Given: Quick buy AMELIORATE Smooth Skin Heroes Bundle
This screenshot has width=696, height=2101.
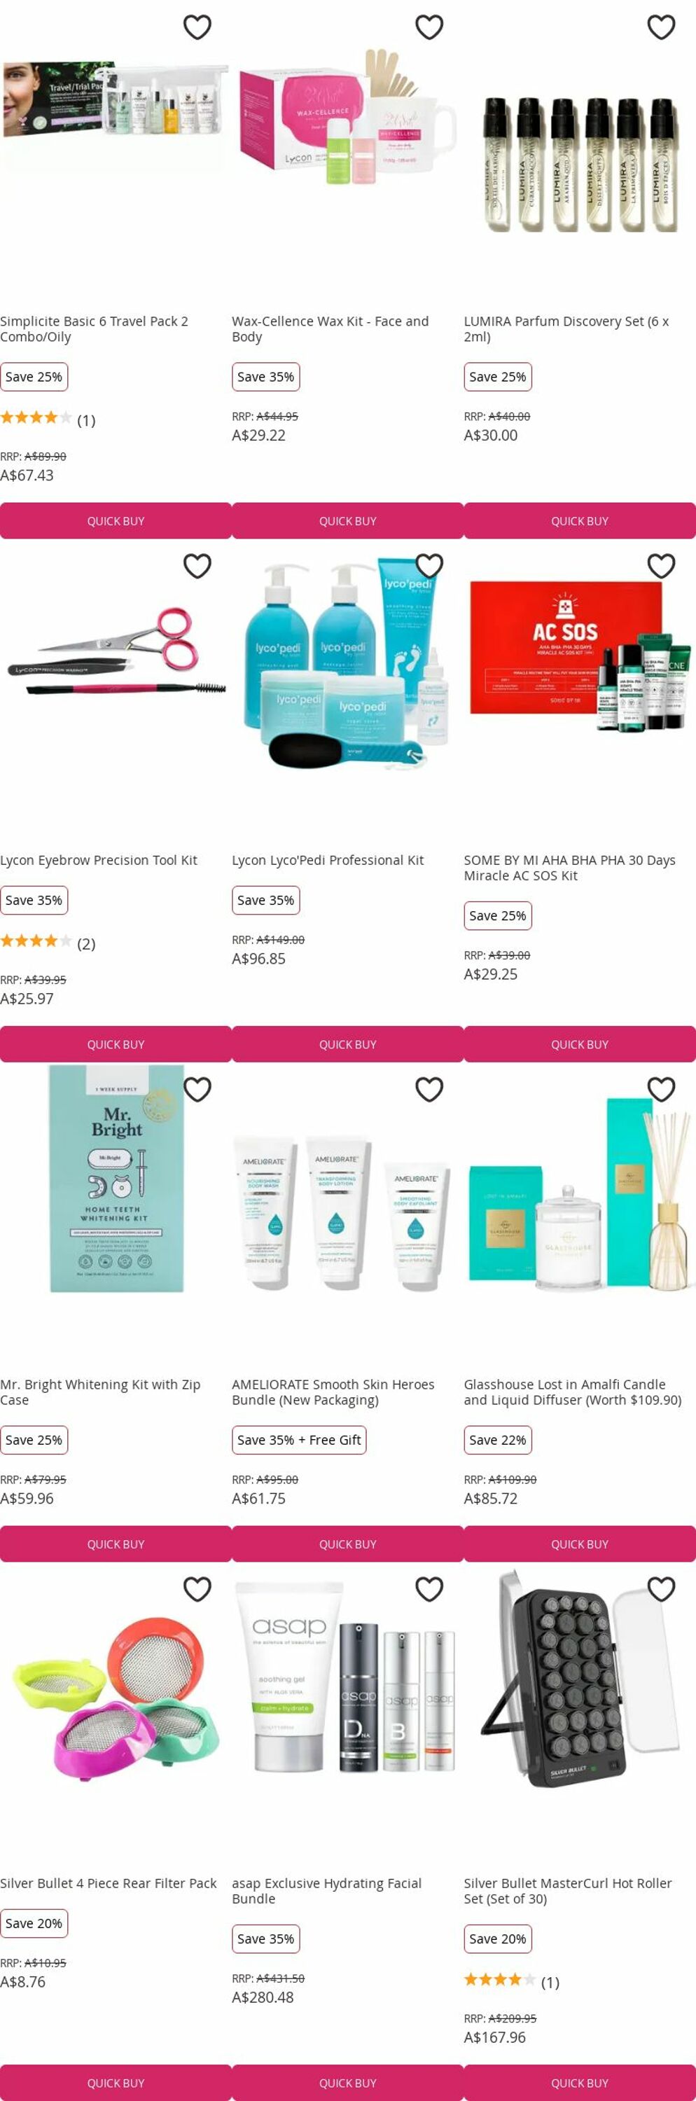Looking at the screenshot, I should tap(348, 1544).
